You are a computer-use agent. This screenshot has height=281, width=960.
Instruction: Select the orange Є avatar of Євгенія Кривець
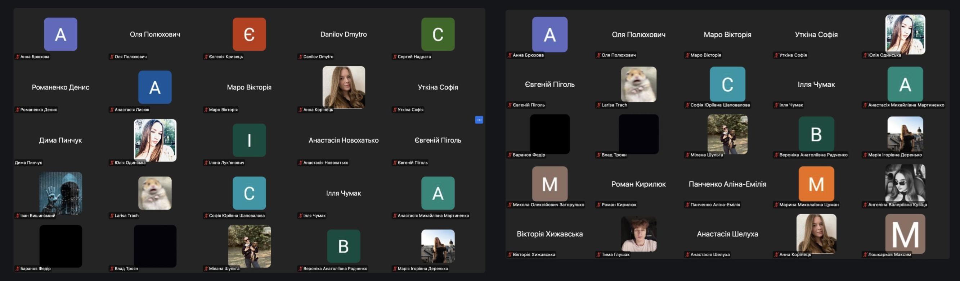pyautogui.click(x=249, y=34)
